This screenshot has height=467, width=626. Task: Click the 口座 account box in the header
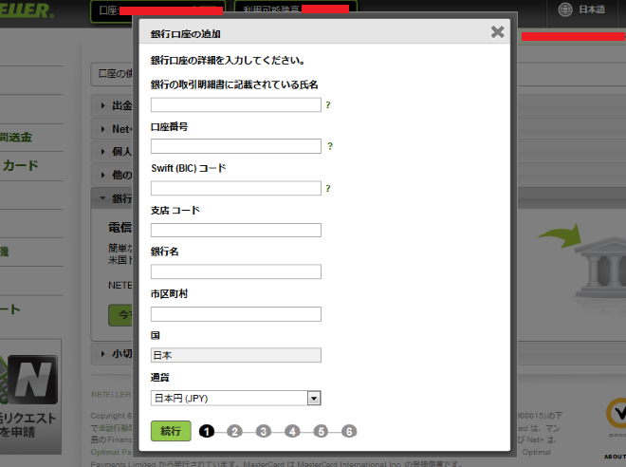point(158,10)
